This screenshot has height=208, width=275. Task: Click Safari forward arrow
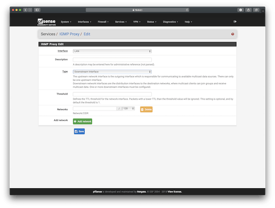coord(30,10)
